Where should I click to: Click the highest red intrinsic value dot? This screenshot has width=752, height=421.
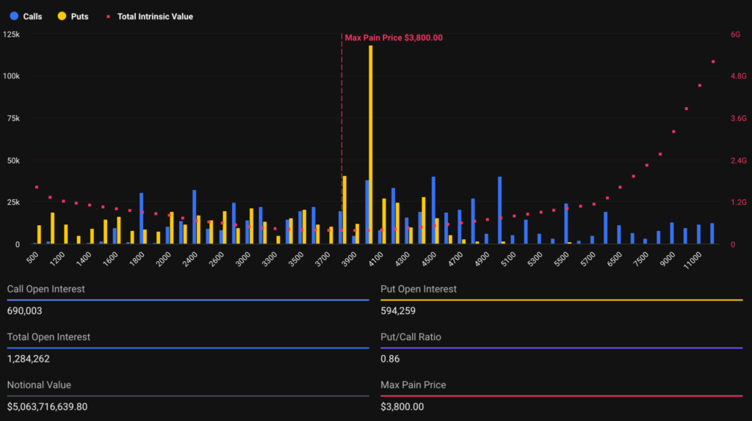coord(712,62)
